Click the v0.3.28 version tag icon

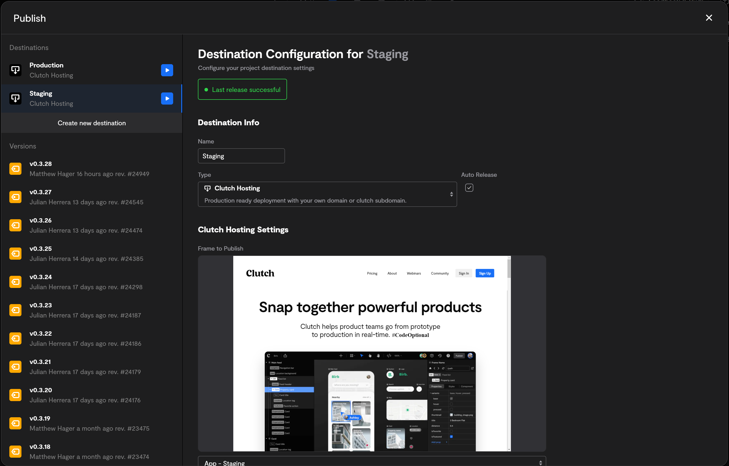(15, 169)
